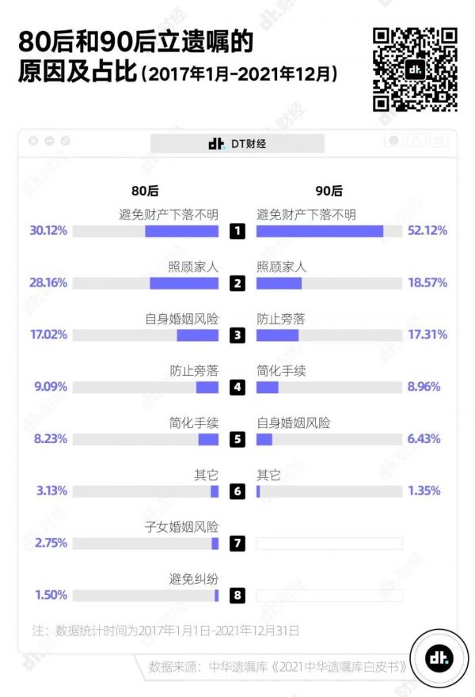Select the rank 5 number badge
Viewport: 475px width, 697px height.
coord(237,439)
